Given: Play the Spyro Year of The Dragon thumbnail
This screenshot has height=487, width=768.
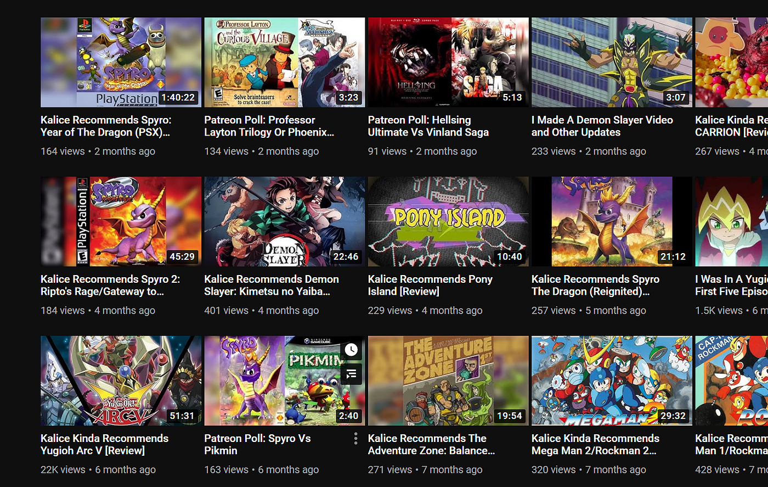Looking at the screenshot, I should [x=121, y=62].
